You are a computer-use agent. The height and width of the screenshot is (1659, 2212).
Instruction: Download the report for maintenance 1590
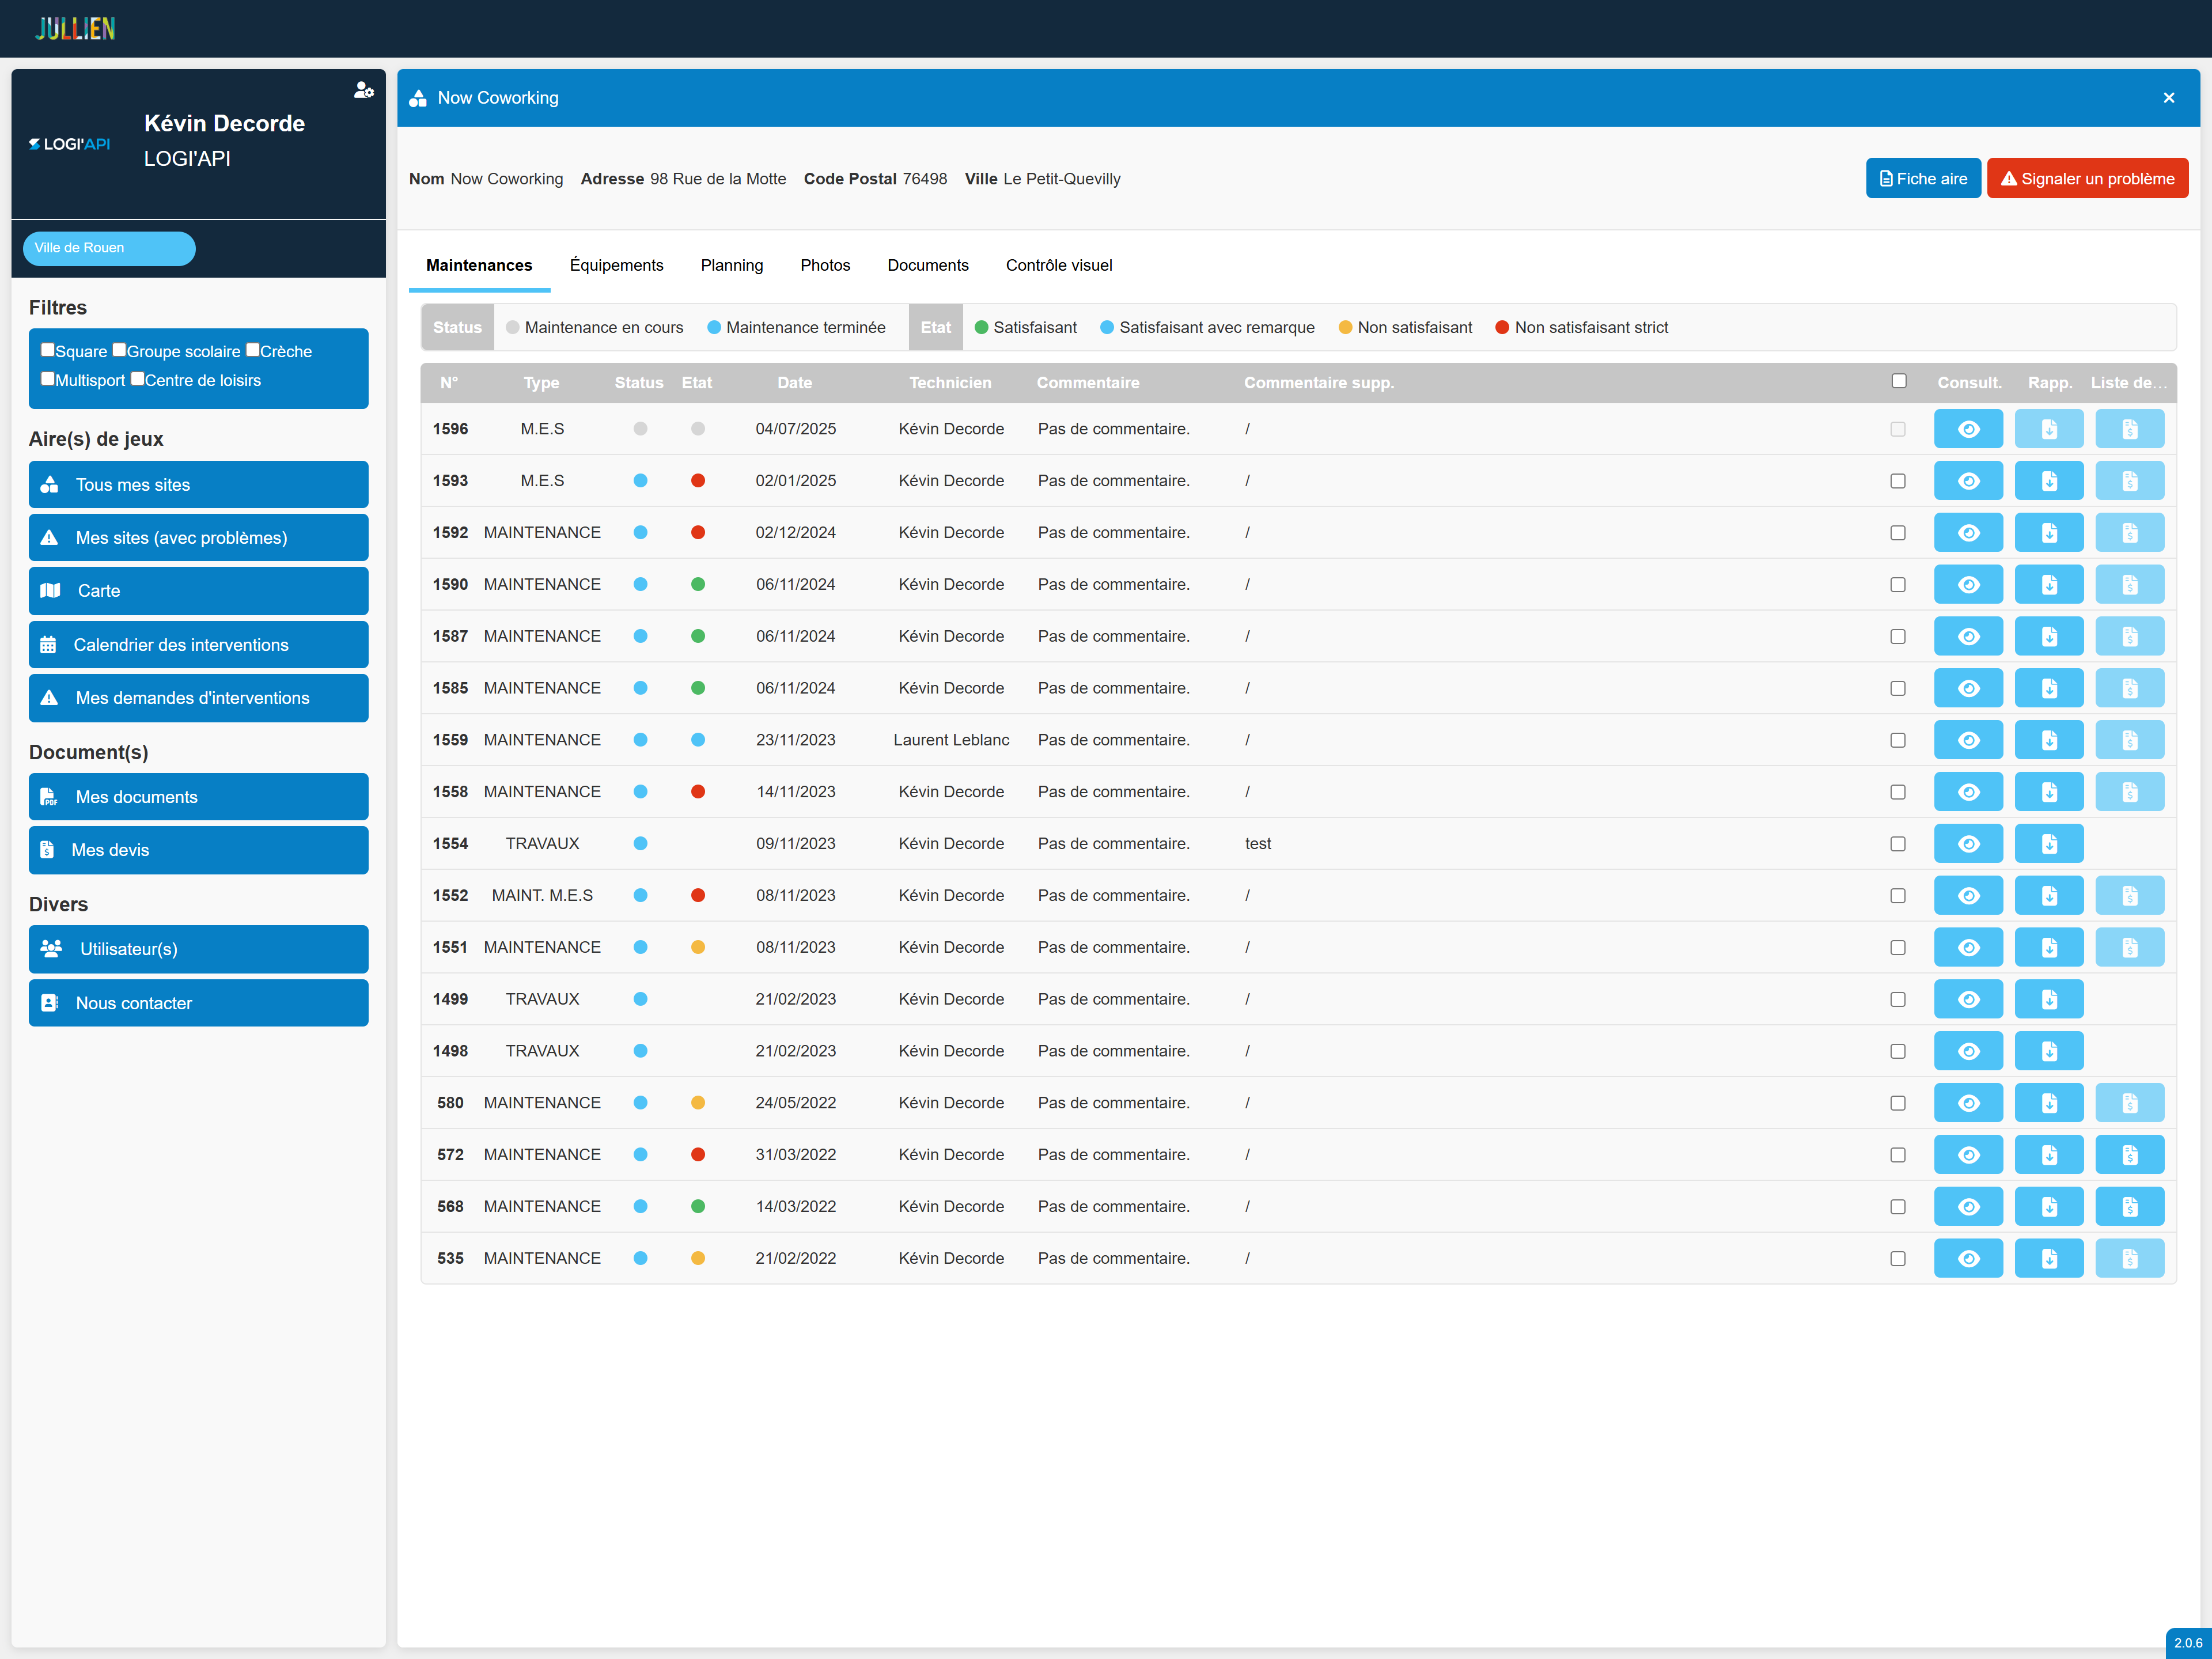(2049, 585)
